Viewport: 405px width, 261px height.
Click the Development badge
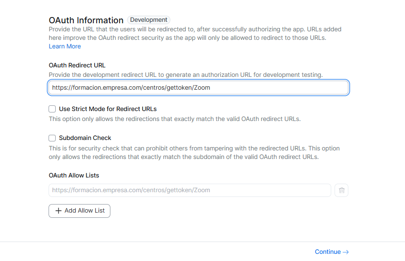(148, 20)
